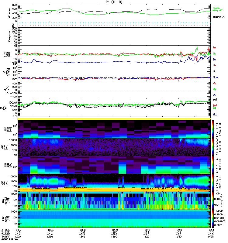This screenshot has height=243, width=228.
Task: Click the '-61.9' X-GSE value
Action: 114,230
